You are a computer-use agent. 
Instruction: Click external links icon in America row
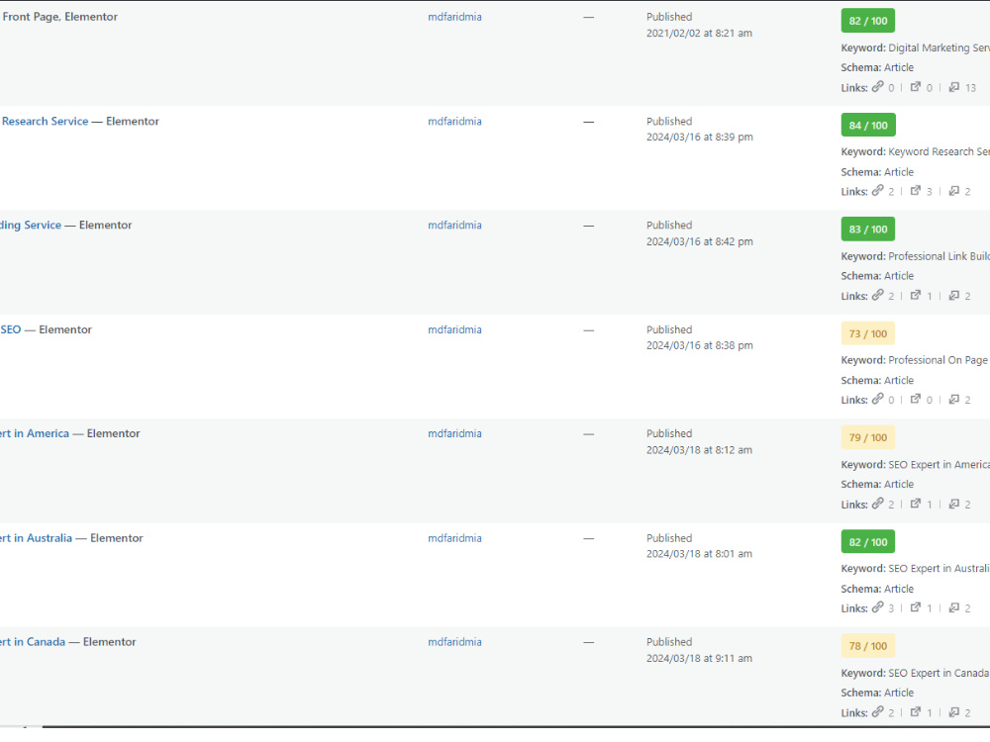[x=916, y=504]
